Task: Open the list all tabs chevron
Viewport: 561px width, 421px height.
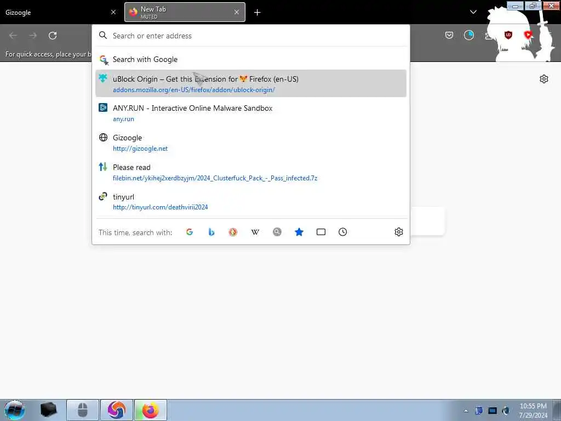Action: tap(473, 12)
